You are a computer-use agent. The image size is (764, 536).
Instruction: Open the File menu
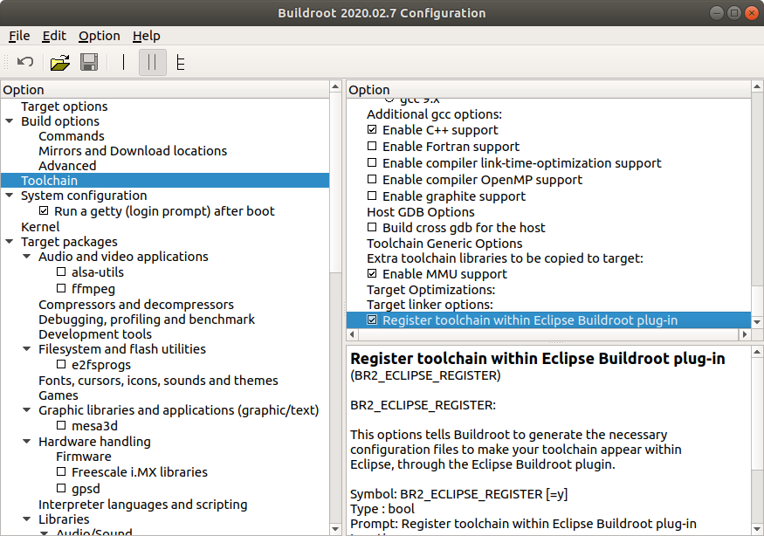pyautogui.click(x=19, y=36)
